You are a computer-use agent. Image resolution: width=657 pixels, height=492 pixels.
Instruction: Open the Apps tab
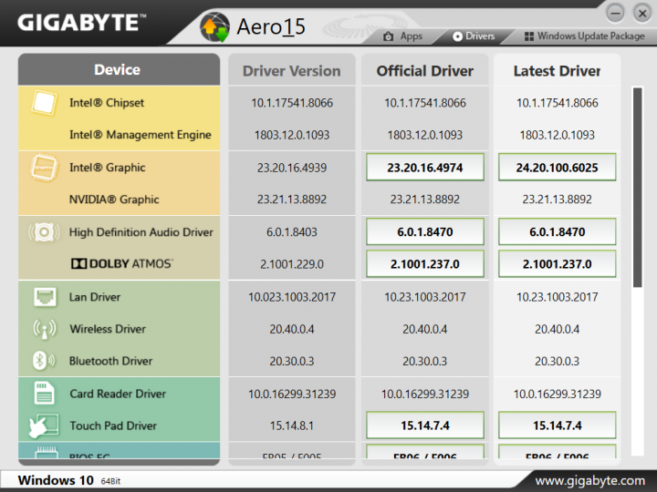[x=403, y=36]
